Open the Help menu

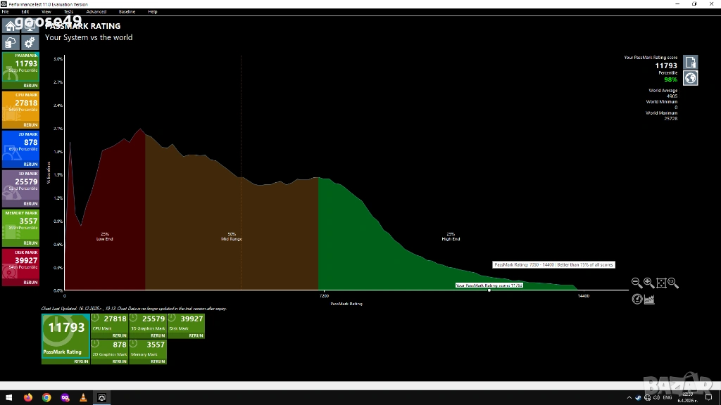pos(152,12)
